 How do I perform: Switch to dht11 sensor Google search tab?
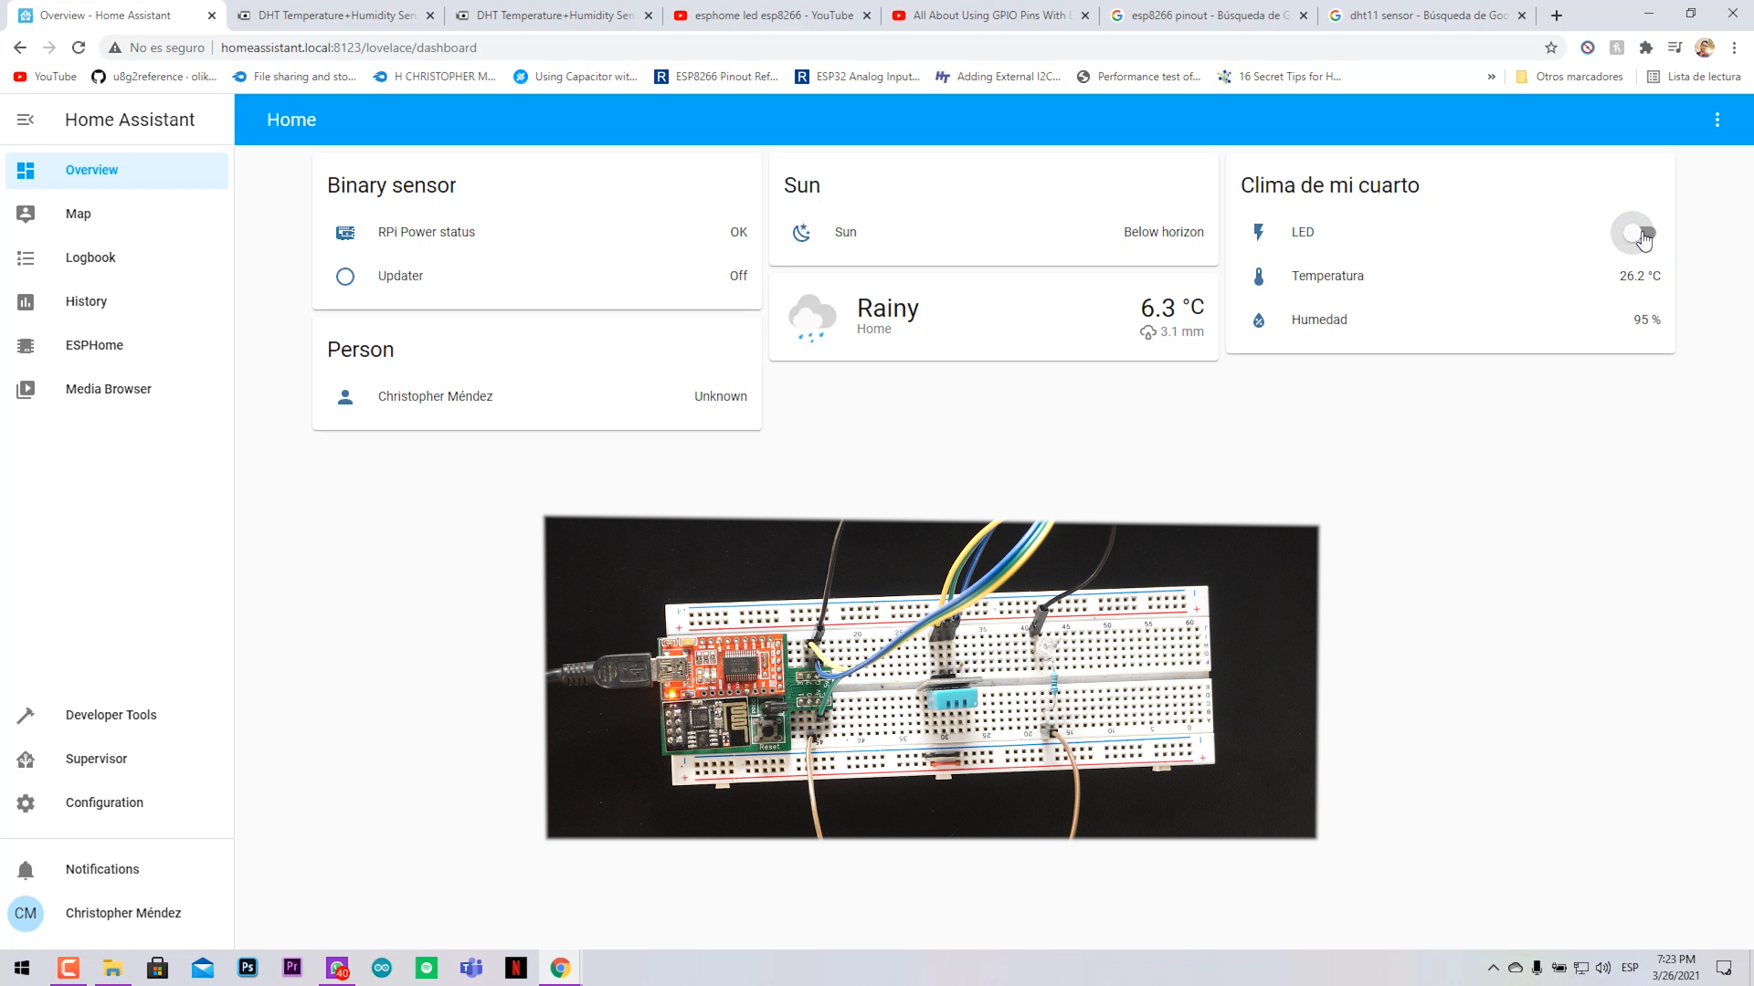[1428, 16]
